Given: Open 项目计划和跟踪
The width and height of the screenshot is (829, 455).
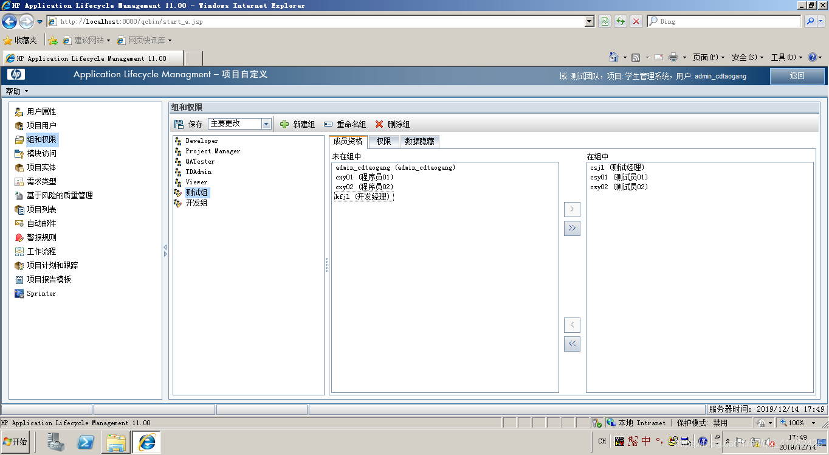Looking at the screenshot, I should tap(52, 265).
